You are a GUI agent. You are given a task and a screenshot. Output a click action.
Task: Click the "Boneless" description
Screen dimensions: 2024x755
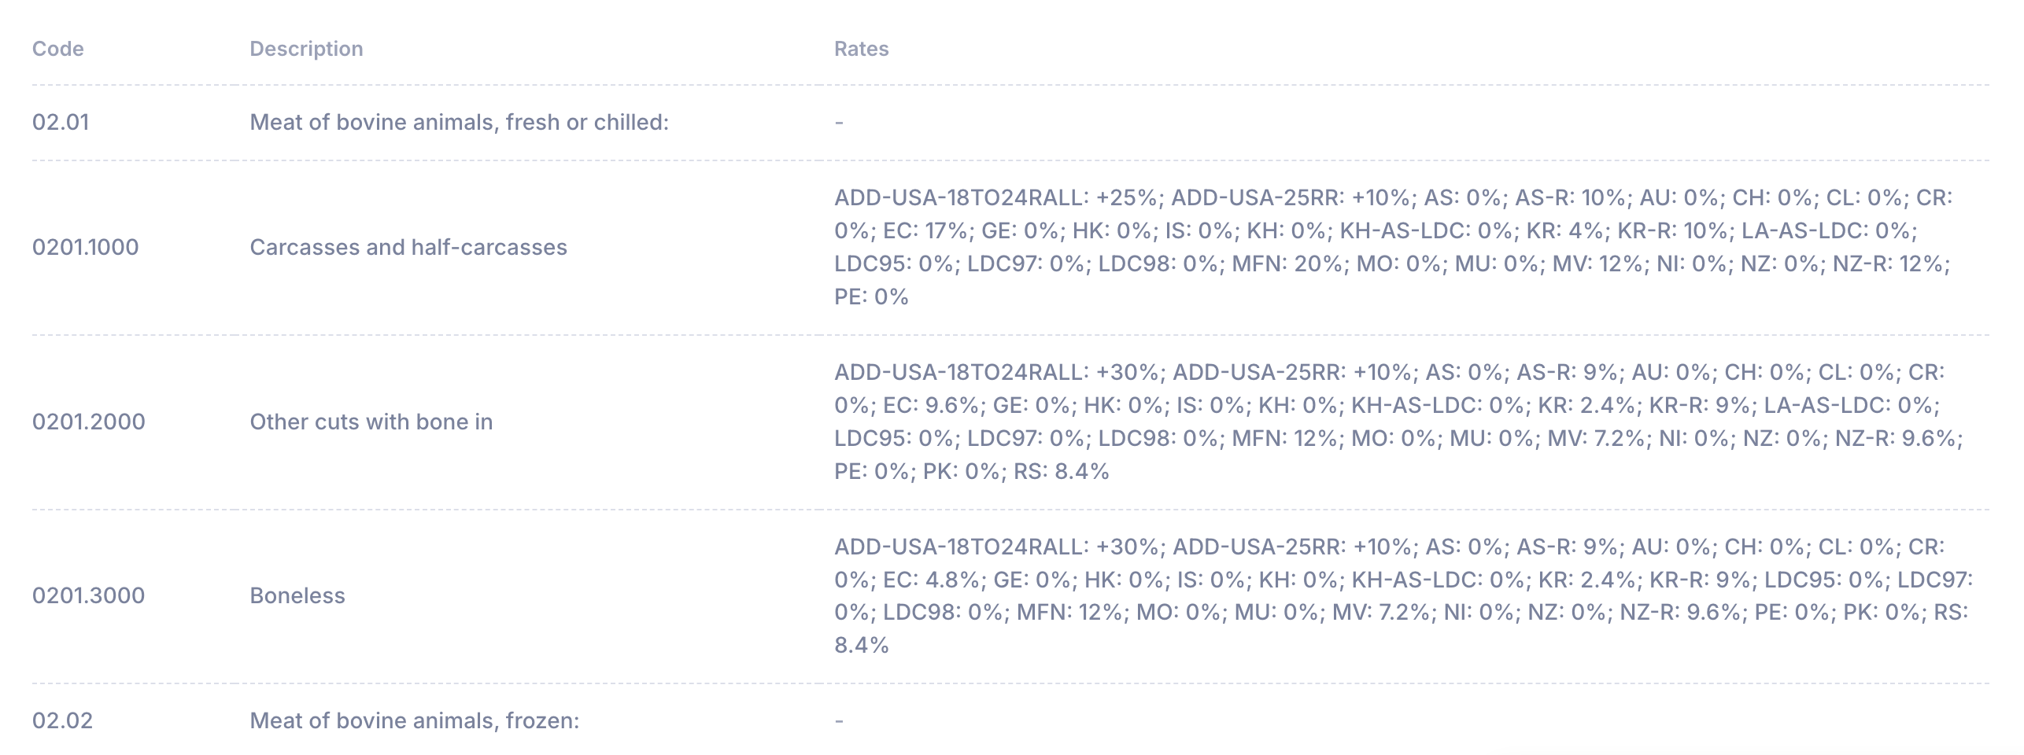(297, 595)
